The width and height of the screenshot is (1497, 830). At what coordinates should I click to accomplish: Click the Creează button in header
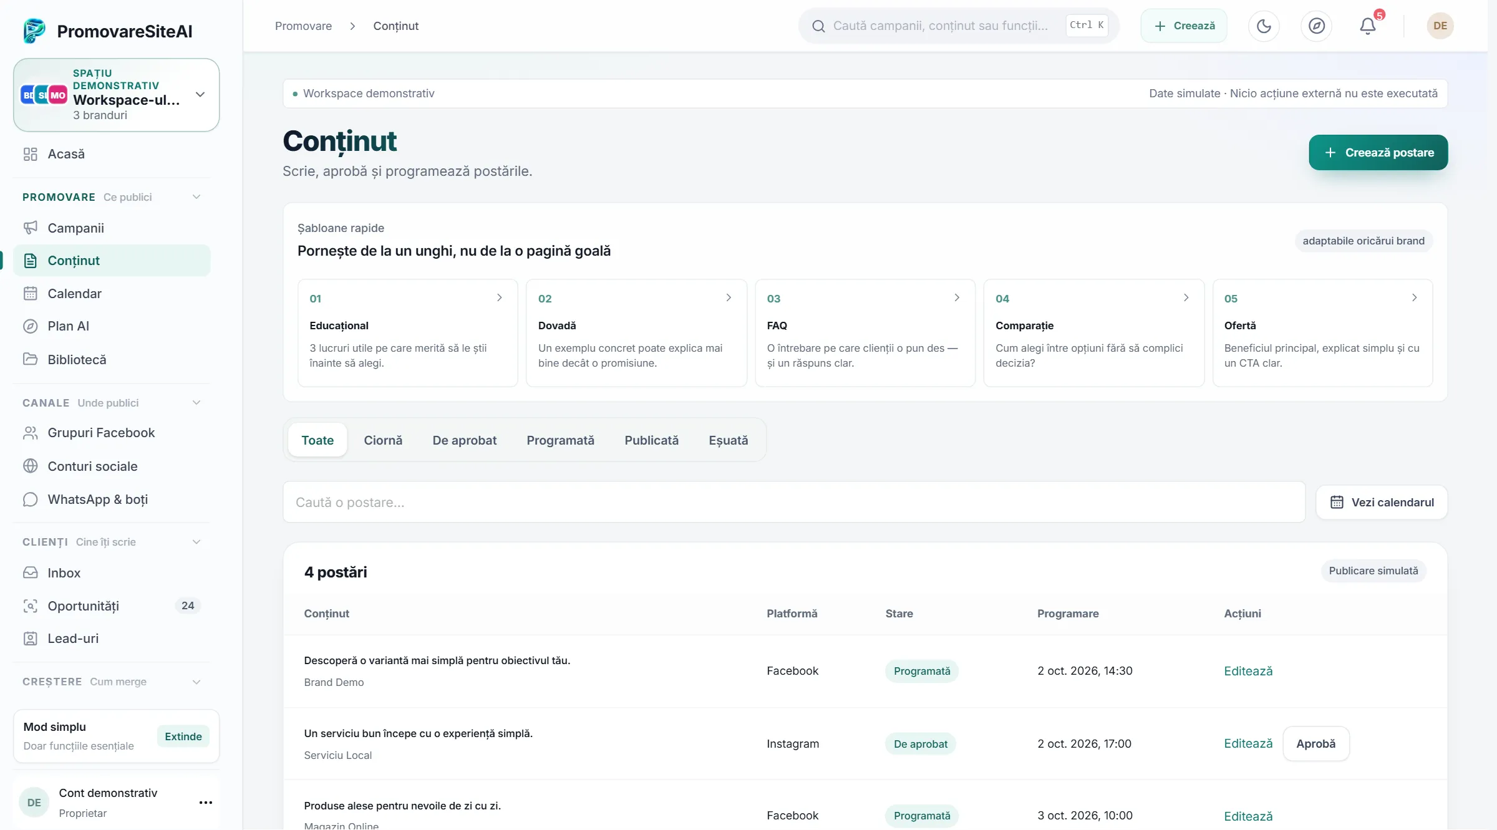pos(1184,26)
